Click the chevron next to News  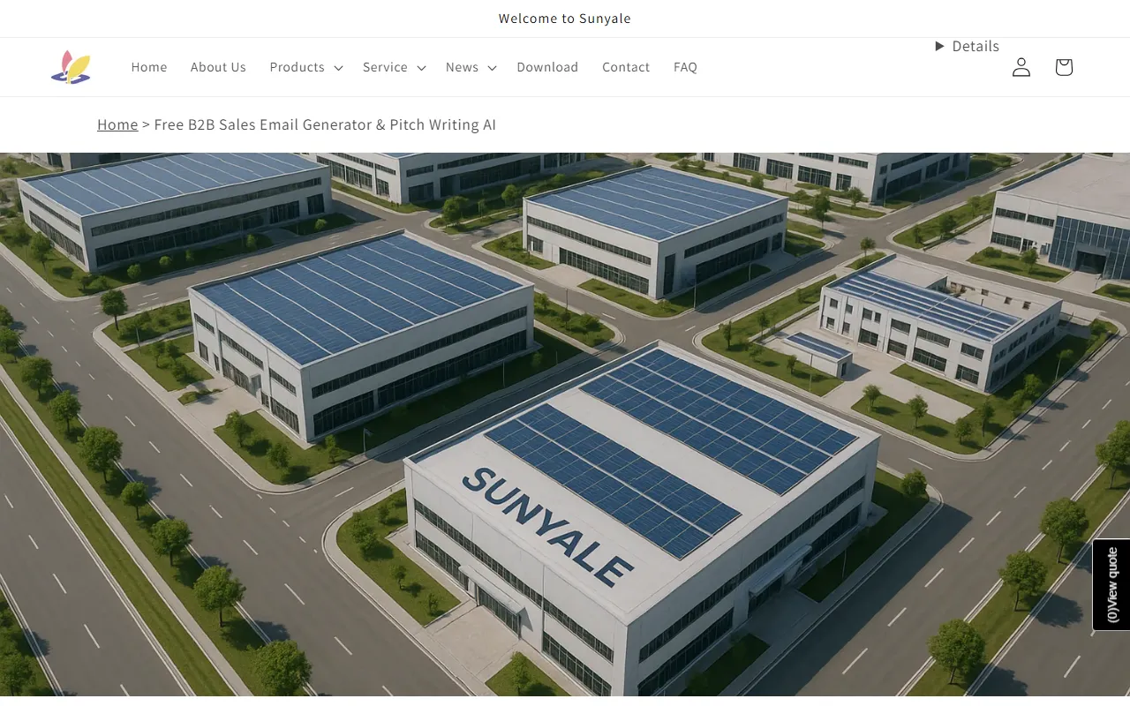(492, 68)
